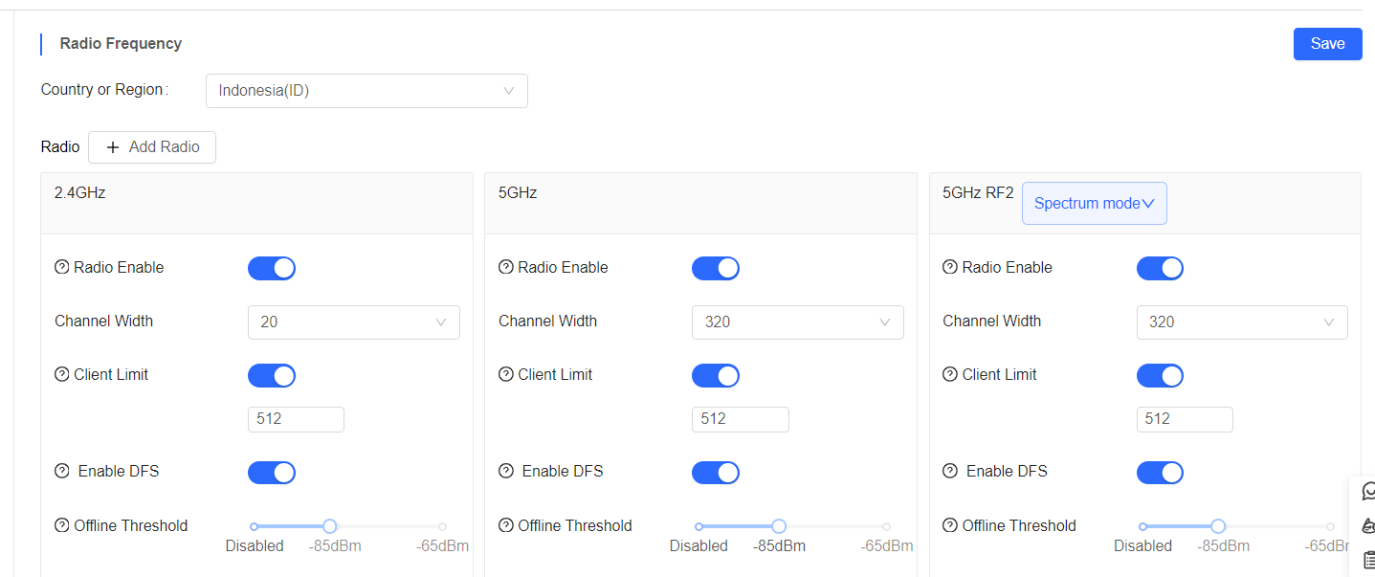This screenshot has width=1375, height=577.
Task: Open 5GHz Channel Width dropdown
Action: (798, 322)
